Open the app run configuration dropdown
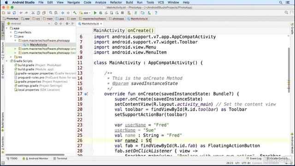Image resolution: width=295 pixels, height=166 pixels. pyautogui.click(x=85, y=13)
